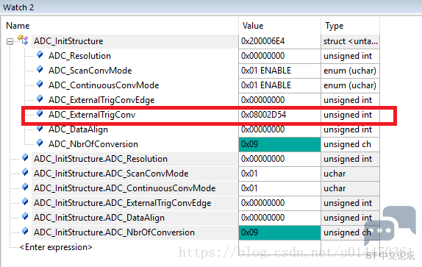Select the ADC_ScanConvMode member row
Screen dimensions: 422x267
coord(90,71)
